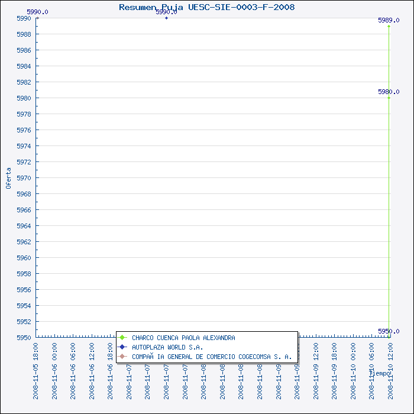The height and width of the screenshot is (414, 414).
Task: Click the 5989.0 data value label
Action: (x=389, y=20)
